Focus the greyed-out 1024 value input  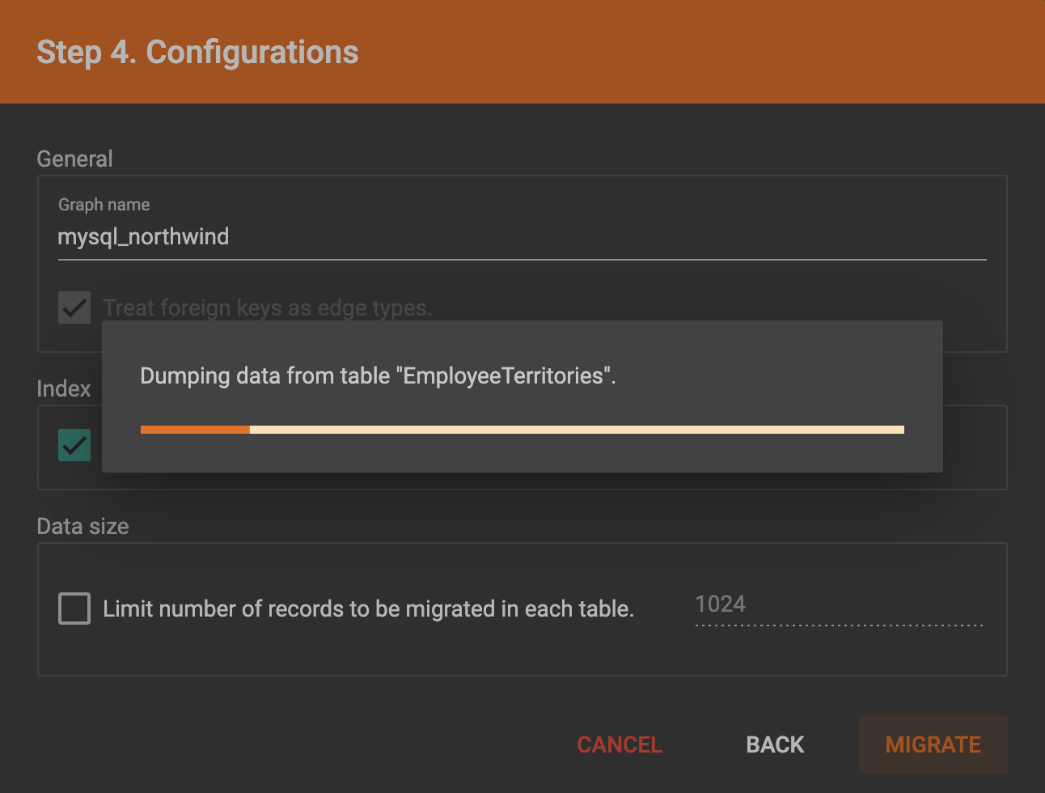click(x=837, y=604)
